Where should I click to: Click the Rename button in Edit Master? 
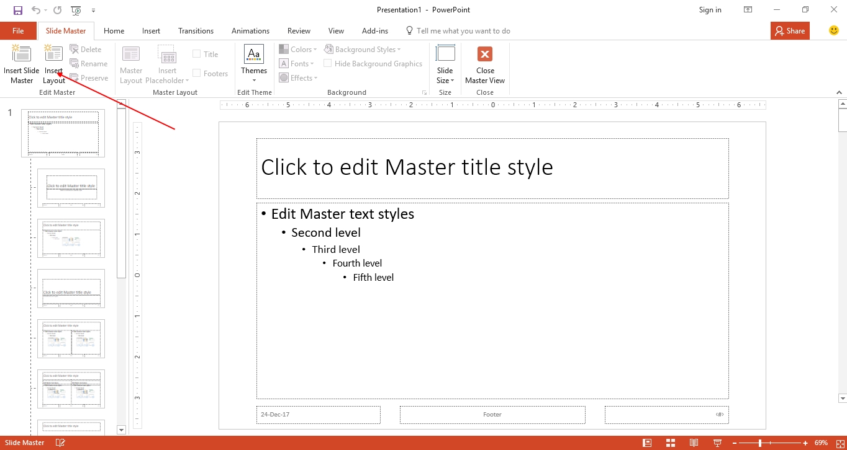[x=88, y=64]
